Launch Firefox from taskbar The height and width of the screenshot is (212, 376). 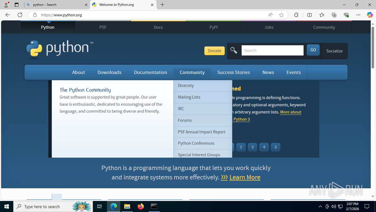pyautogui.click(x=141, y=206)
